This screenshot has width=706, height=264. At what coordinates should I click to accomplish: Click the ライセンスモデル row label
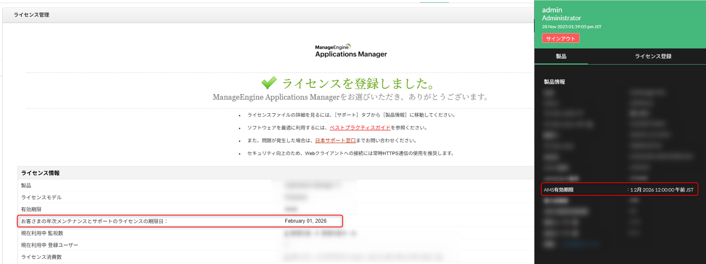(41, 197)
